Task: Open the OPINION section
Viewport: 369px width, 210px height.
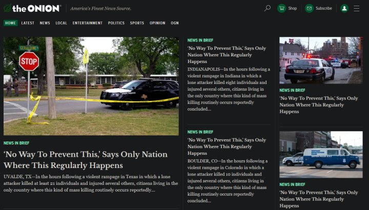Action: tap(157, 23)
